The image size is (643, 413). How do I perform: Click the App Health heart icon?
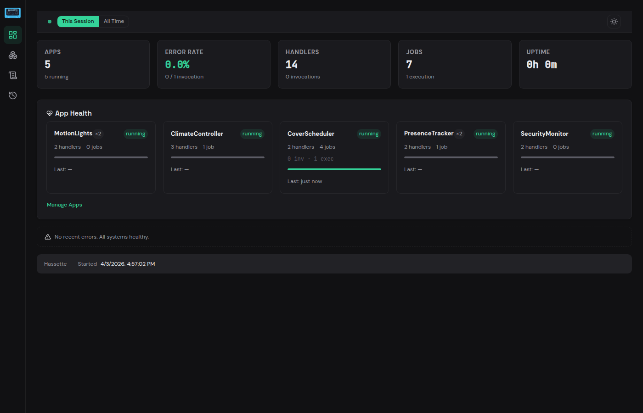point(49,113)
